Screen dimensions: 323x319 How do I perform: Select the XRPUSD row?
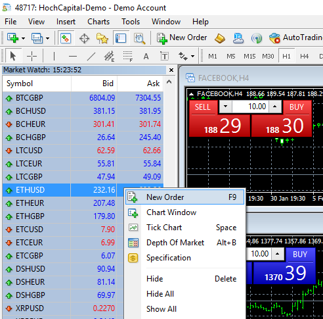point(63,308)
